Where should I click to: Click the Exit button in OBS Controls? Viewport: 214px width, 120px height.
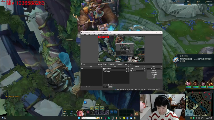[154, 78]
